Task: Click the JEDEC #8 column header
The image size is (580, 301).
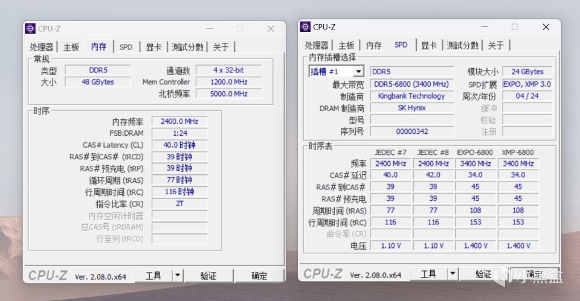Action: (433, 152)
